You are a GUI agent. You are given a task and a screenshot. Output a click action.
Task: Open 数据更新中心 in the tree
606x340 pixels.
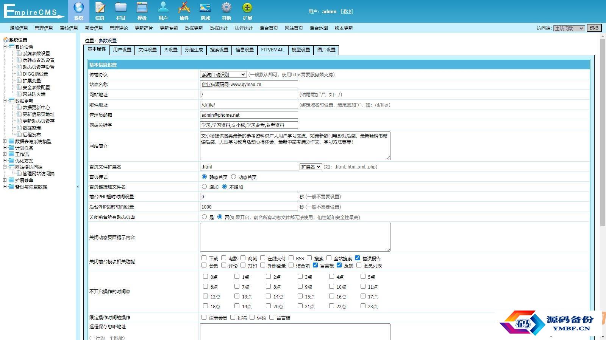(36, 107)
